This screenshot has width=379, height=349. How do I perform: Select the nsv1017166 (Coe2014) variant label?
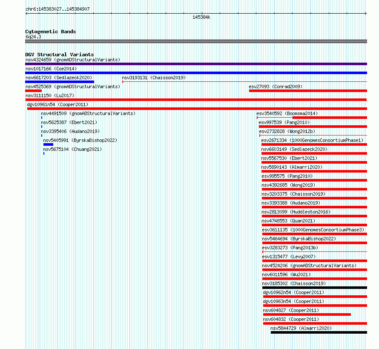51,69
